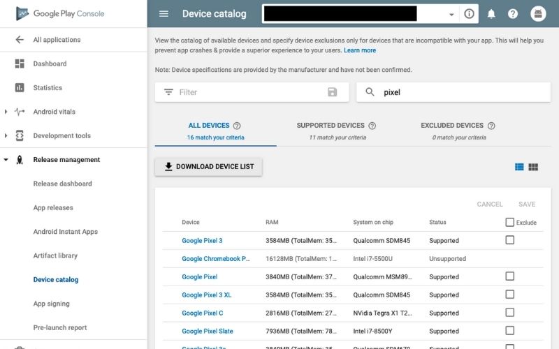Image resolution: width=559 pixels, height=349 pixels.
Task: Go back using All applications arrow
Action: coord(20,40)
